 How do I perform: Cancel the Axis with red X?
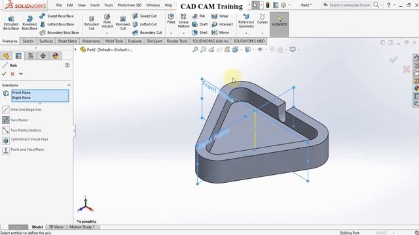pos(12,74)
